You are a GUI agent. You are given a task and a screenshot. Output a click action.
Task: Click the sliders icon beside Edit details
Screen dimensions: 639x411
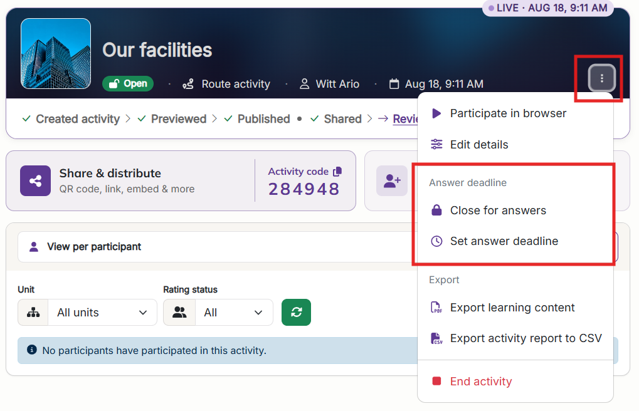click(436, 144)
